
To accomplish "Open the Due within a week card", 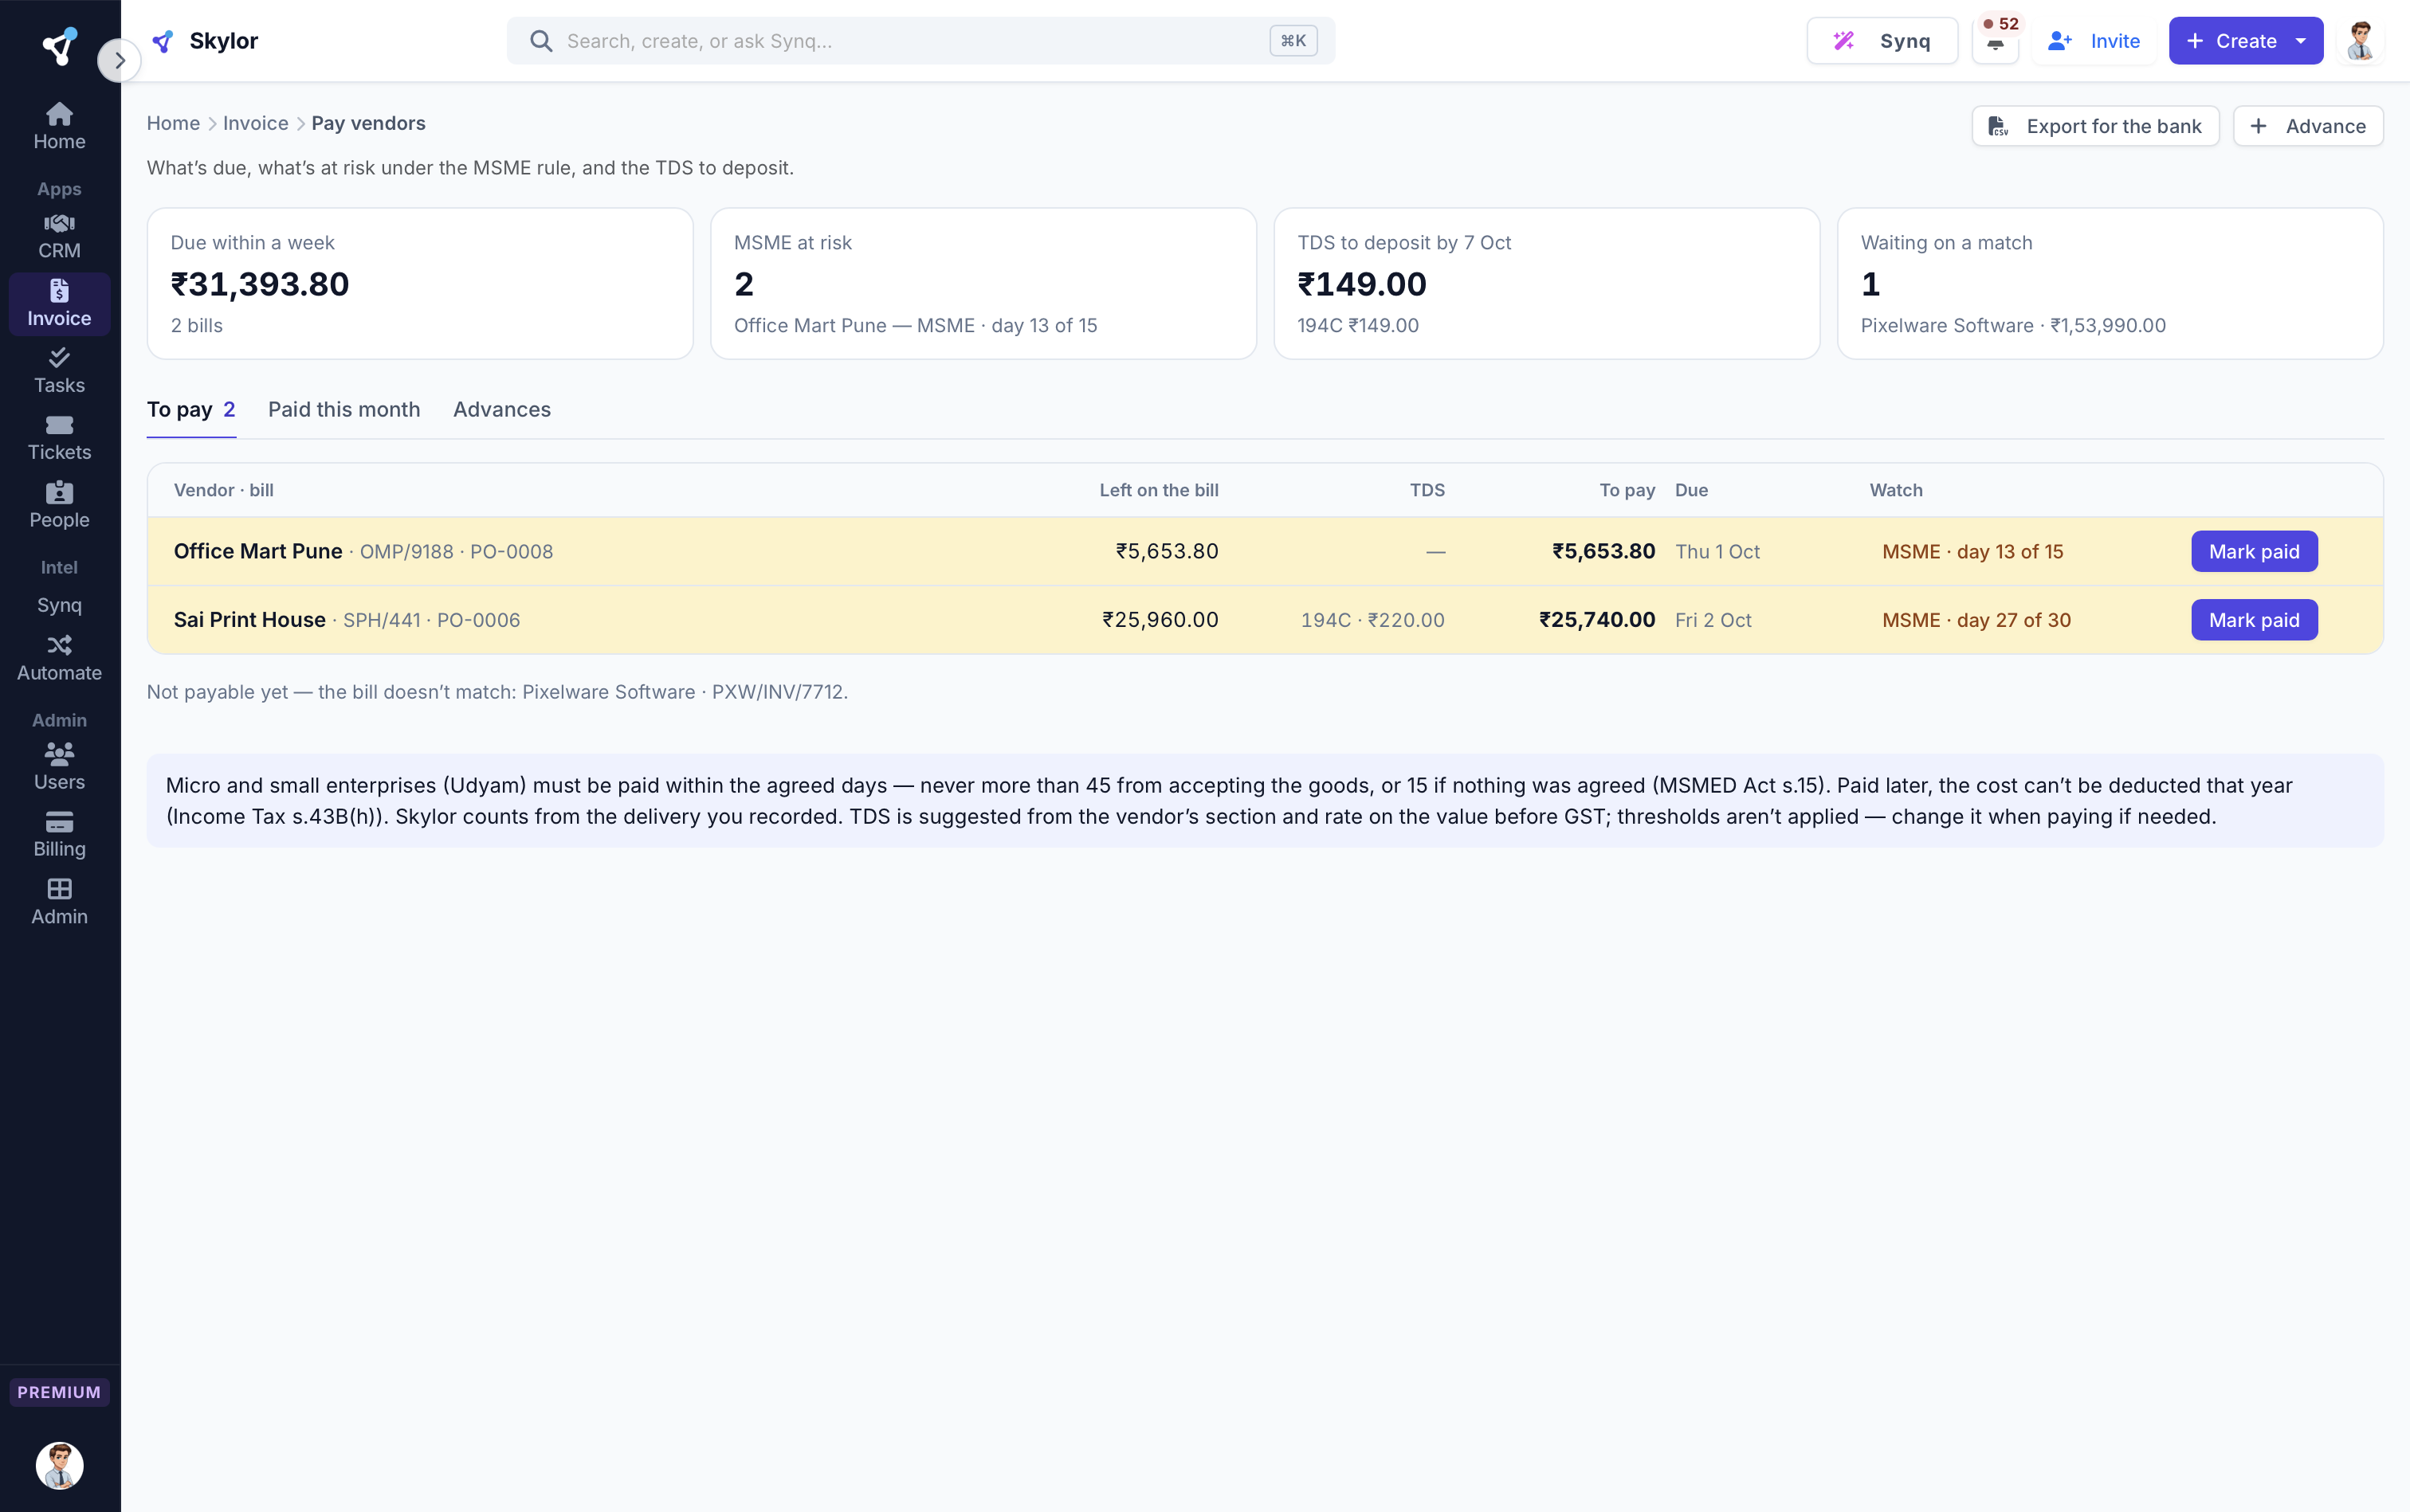I will pos(420,283).
